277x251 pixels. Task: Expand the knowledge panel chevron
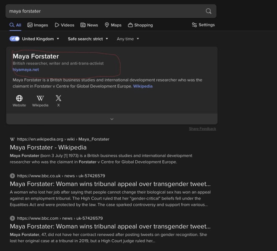(111, 119)
